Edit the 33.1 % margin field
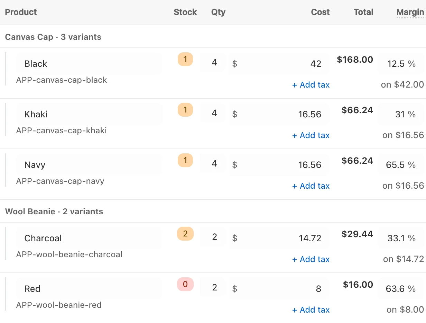Image resolution: width=426 pixels, height=323 pixels. pyautogui.click(x=401, y=238)
